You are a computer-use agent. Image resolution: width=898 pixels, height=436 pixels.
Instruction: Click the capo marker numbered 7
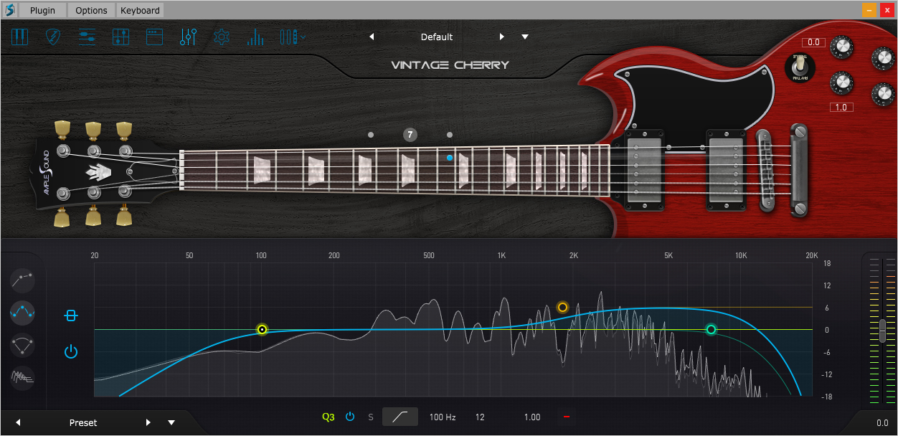point(410,135)
